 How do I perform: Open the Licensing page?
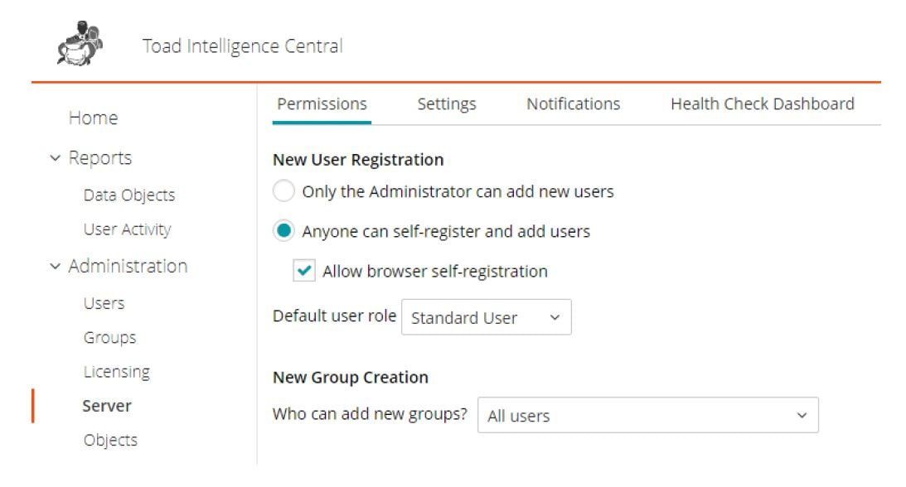[x=117, y=372]
